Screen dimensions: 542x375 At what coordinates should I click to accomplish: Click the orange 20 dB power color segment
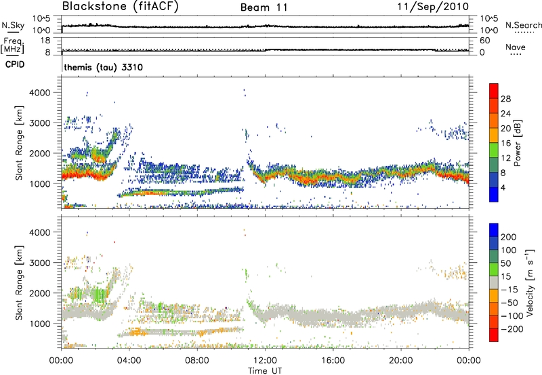click(494, 121)
